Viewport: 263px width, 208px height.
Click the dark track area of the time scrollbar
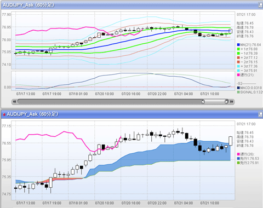[x=110, y=102]
